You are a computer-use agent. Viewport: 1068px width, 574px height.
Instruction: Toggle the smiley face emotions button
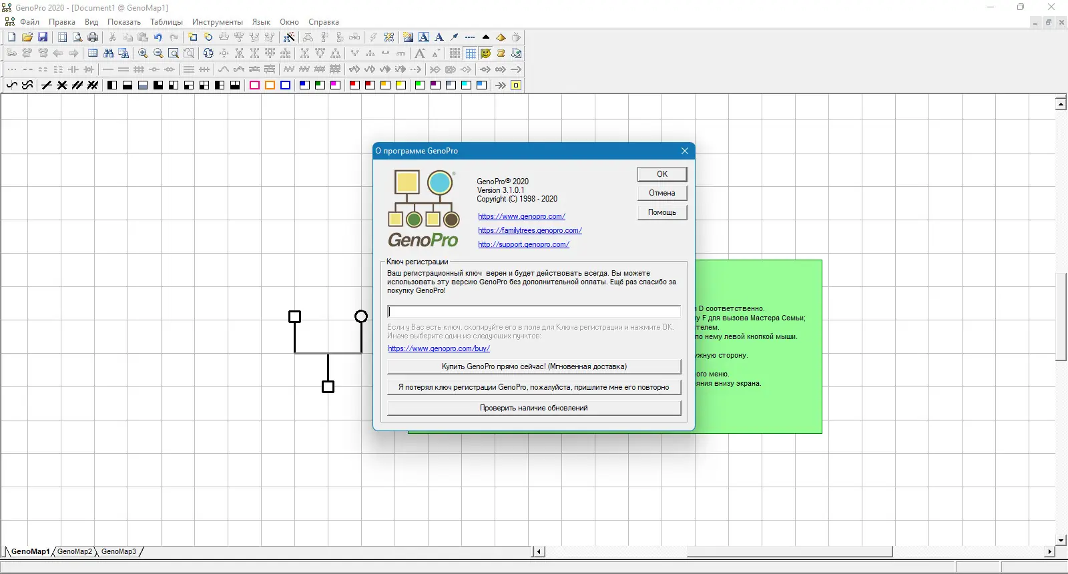(x=485, y=53)
